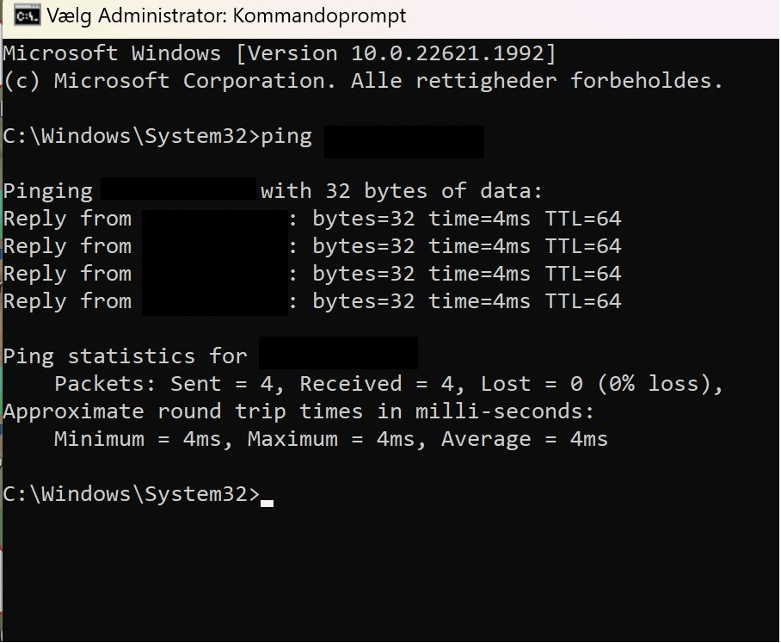Click 'with 32 bytes of data:' text
Screen dimensions: 781x643
pos(402,191)
